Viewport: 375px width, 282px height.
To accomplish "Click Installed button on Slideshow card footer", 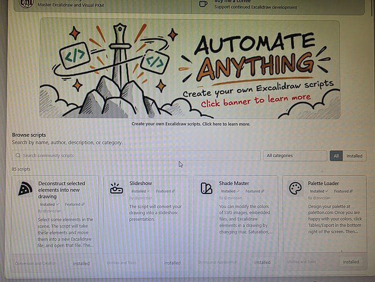I will click(x=172, y=263).
